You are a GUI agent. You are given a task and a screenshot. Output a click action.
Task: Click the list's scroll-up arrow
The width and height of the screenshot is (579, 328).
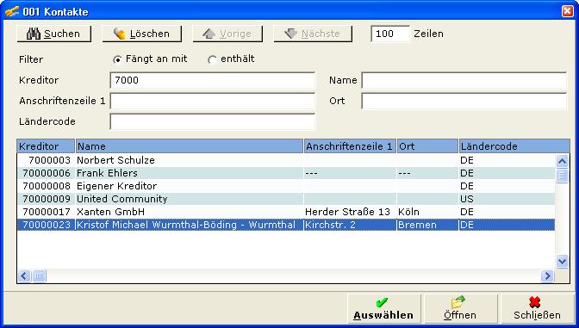[x=562, y=161]
